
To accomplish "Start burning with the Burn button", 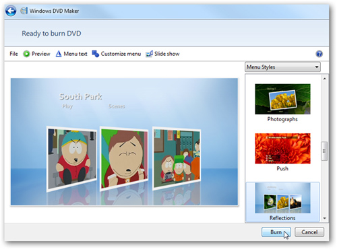I will (276, 232).
